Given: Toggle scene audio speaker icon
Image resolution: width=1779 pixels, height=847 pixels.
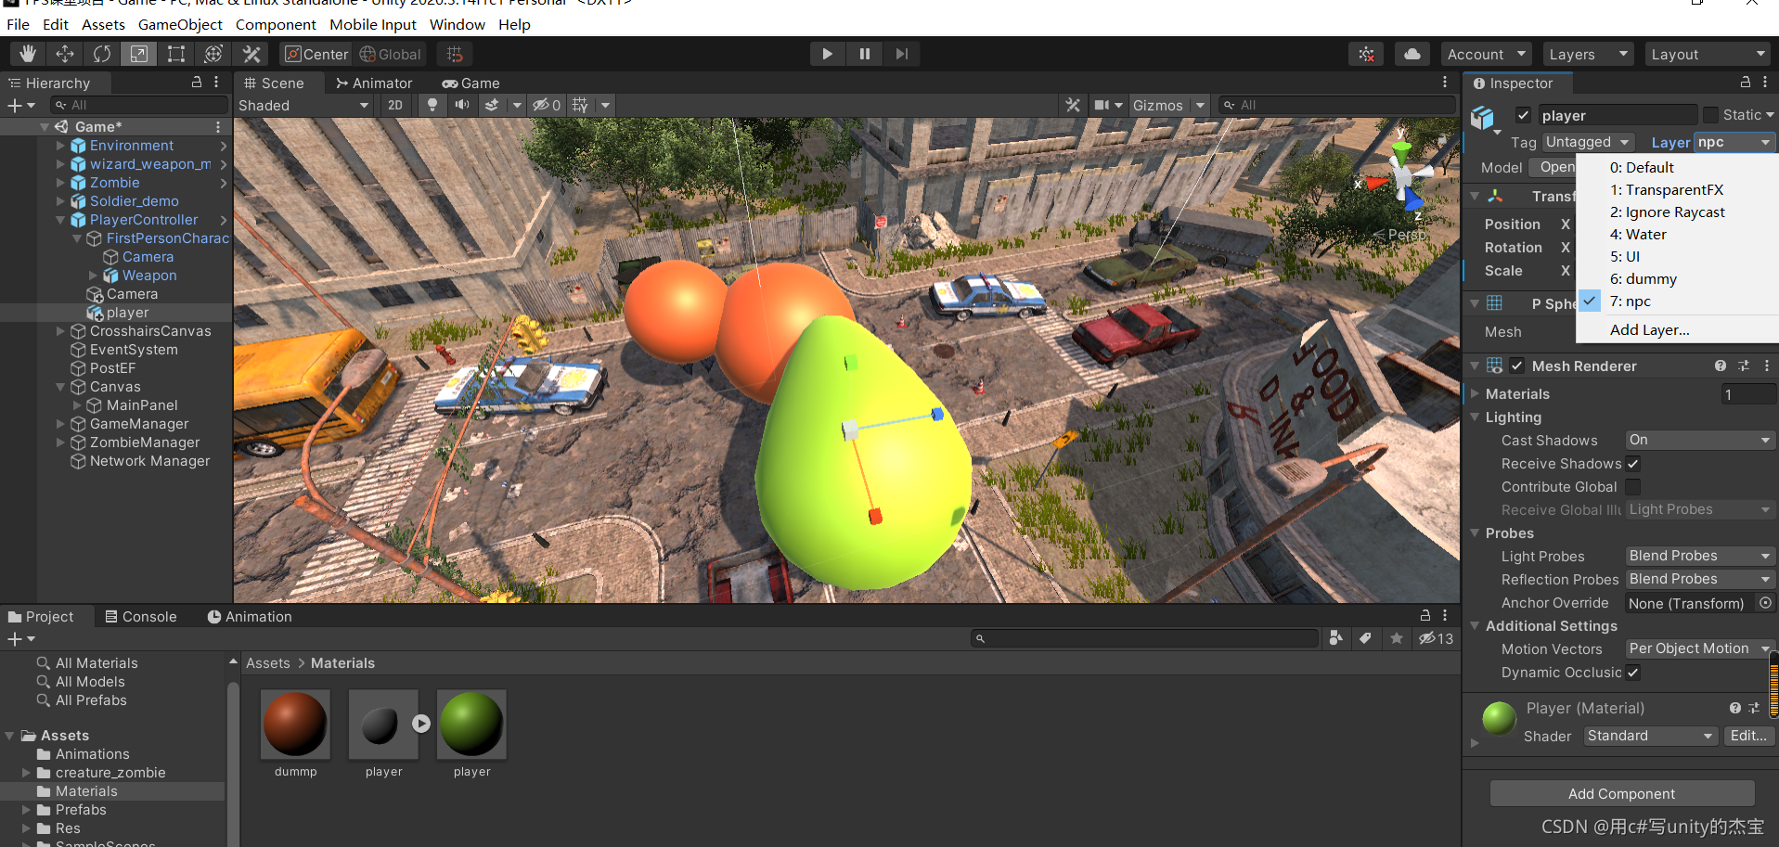Looking at the screenshot, I should tap(461, 105).
